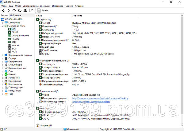184x131 pixels.
Task: Go back with the left arrow toolbar button
Action: tap(3, 10)
